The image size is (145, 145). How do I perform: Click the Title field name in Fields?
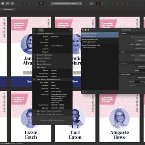click(x=46, y=46)
